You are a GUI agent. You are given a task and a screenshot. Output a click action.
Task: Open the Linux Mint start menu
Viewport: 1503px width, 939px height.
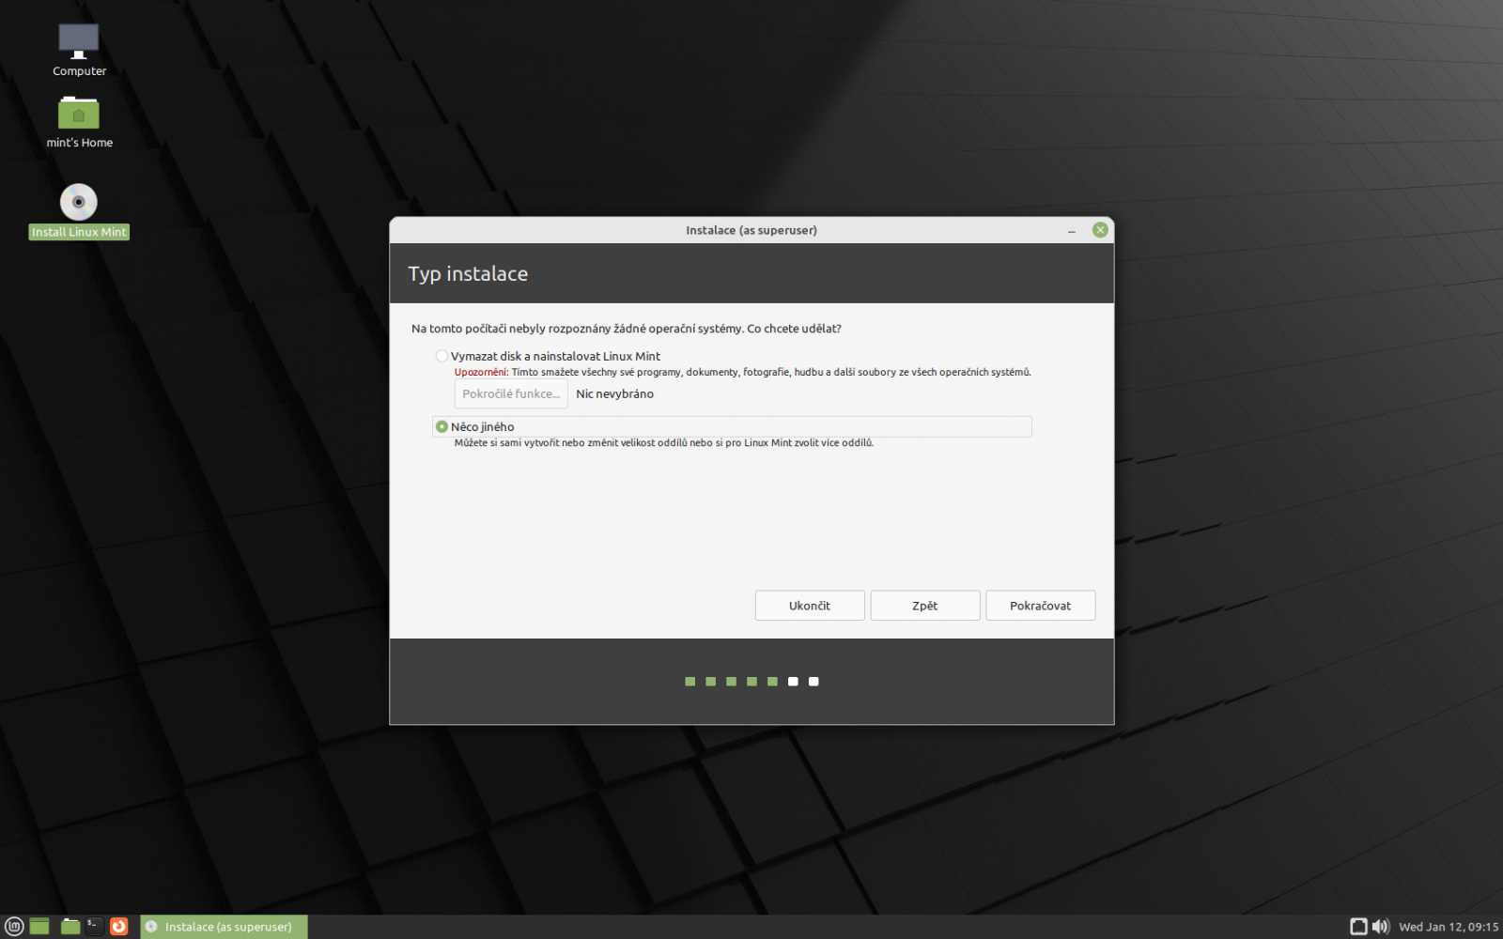tap(14, 927)
